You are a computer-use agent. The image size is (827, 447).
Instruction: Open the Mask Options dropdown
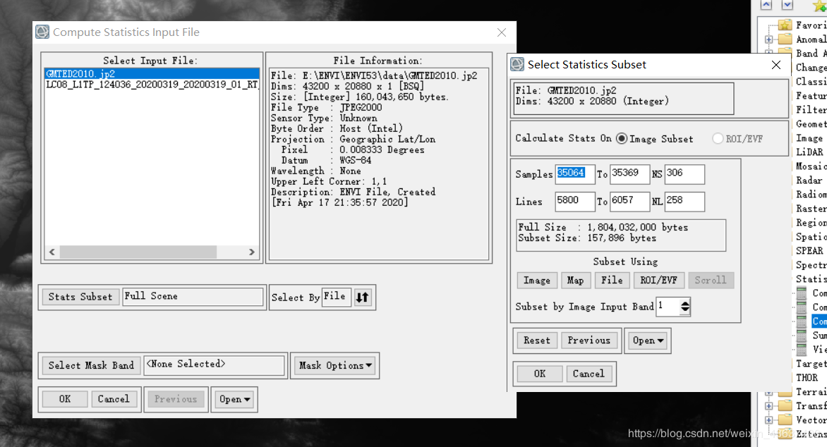click(334, 365)
